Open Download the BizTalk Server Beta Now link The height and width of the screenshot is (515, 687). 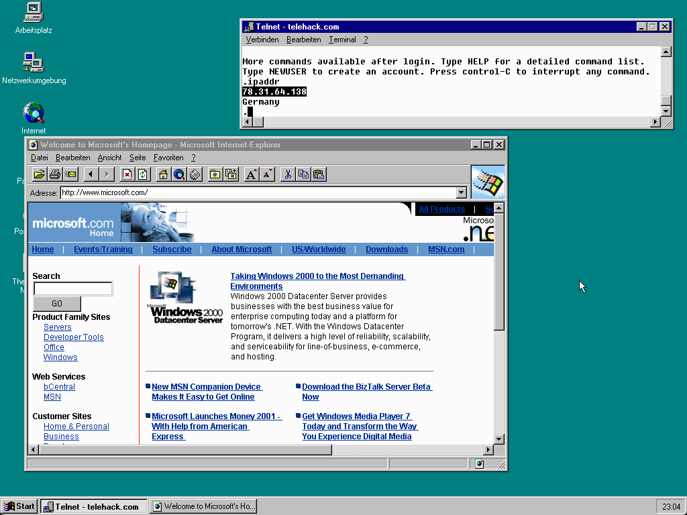click(367, 392)
